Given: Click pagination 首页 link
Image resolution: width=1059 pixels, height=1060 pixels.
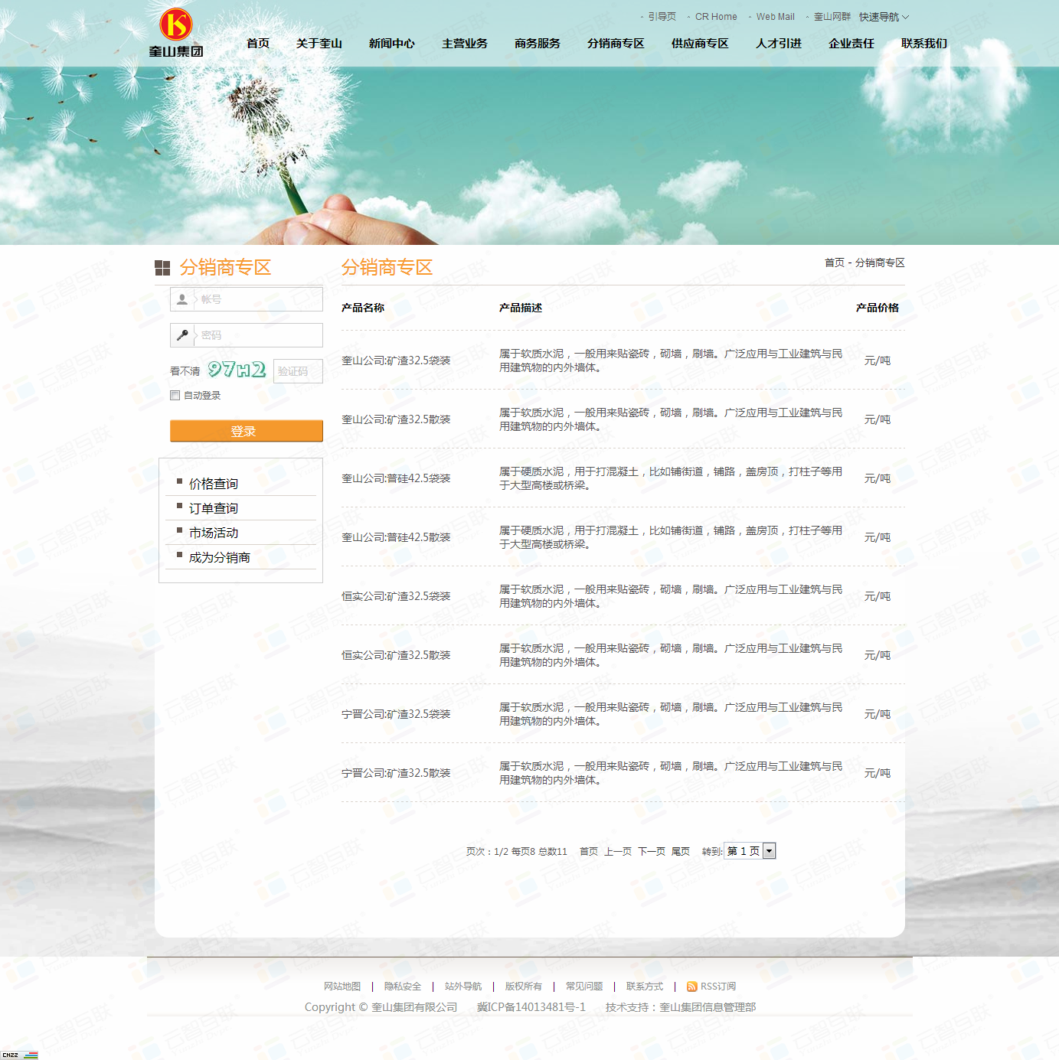Looking at the screenshot, I should (589, 851).
